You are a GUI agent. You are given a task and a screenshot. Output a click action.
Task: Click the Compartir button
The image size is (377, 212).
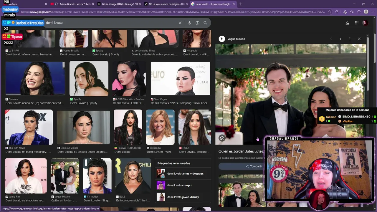pos(254,166)
